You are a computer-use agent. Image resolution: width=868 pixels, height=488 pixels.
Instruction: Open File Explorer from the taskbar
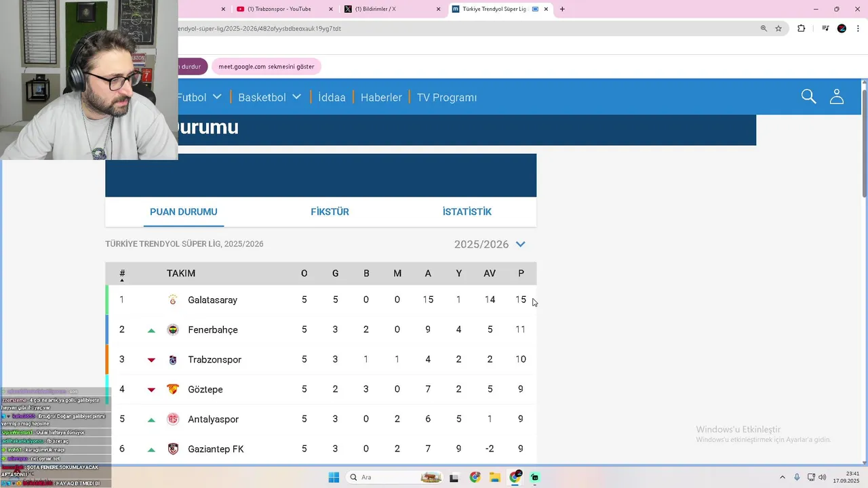pos(495,477)
